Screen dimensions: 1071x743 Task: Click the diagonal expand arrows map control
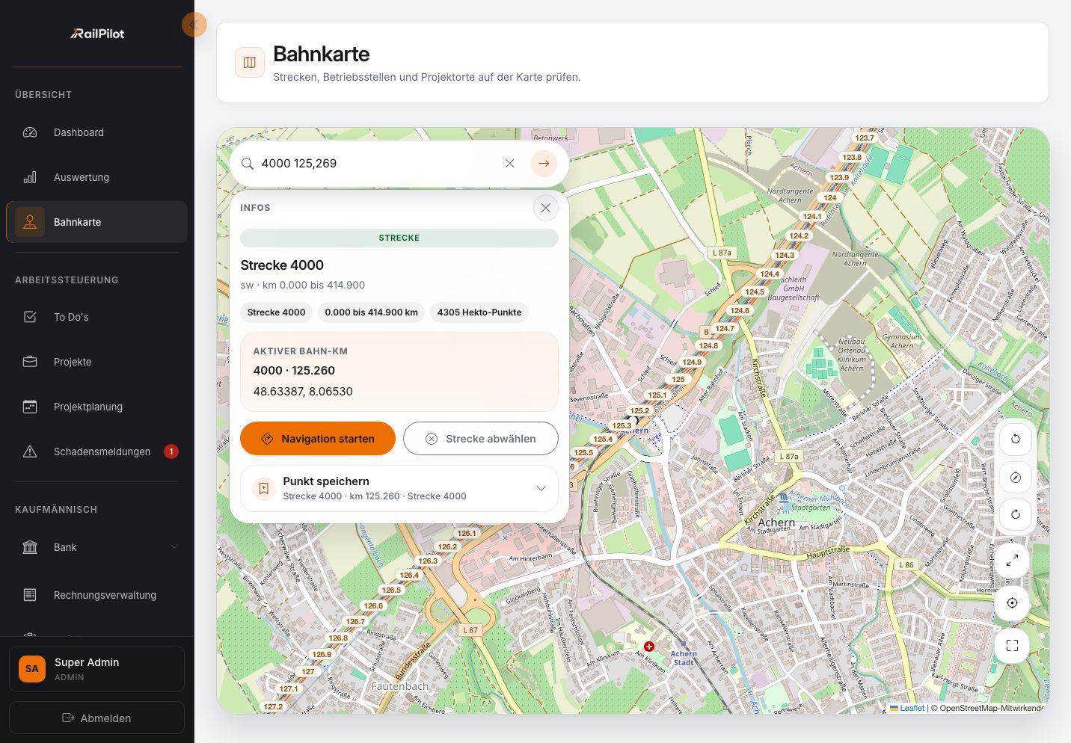pyautogui.click(x=1012, y=560)
